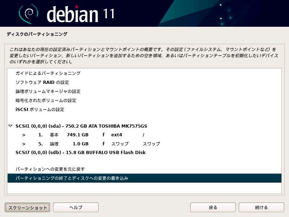Select partition 5 swap 1.0 GB row
This screenshot has width=289, height=217.
[144, 144]
